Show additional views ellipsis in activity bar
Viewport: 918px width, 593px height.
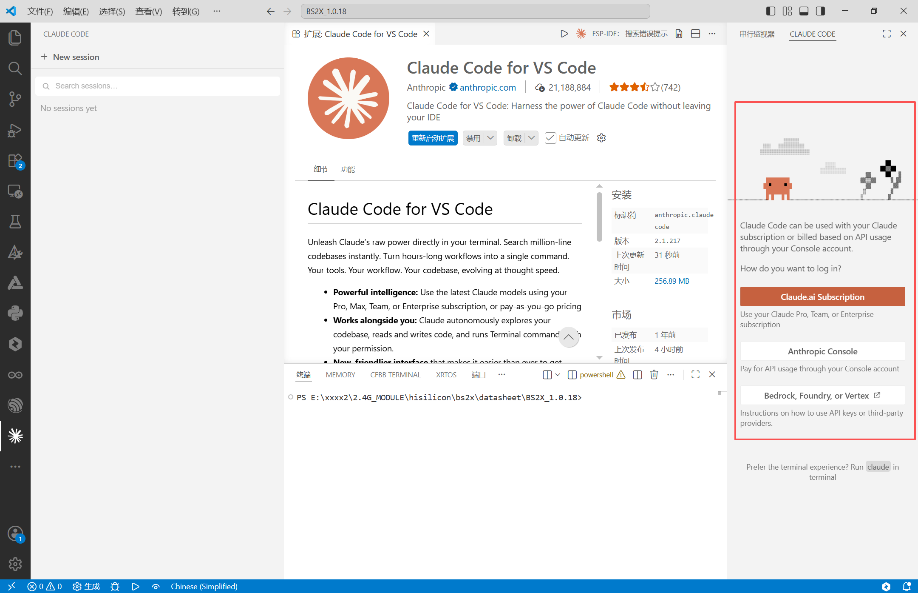pyautogui.click(x=15, y=467)
